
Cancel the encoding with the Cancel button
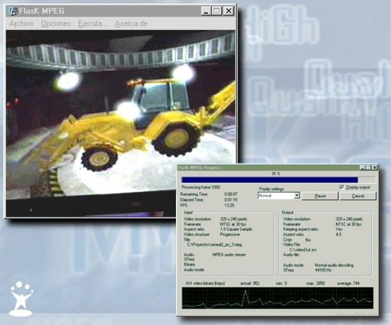pos(358,196)
